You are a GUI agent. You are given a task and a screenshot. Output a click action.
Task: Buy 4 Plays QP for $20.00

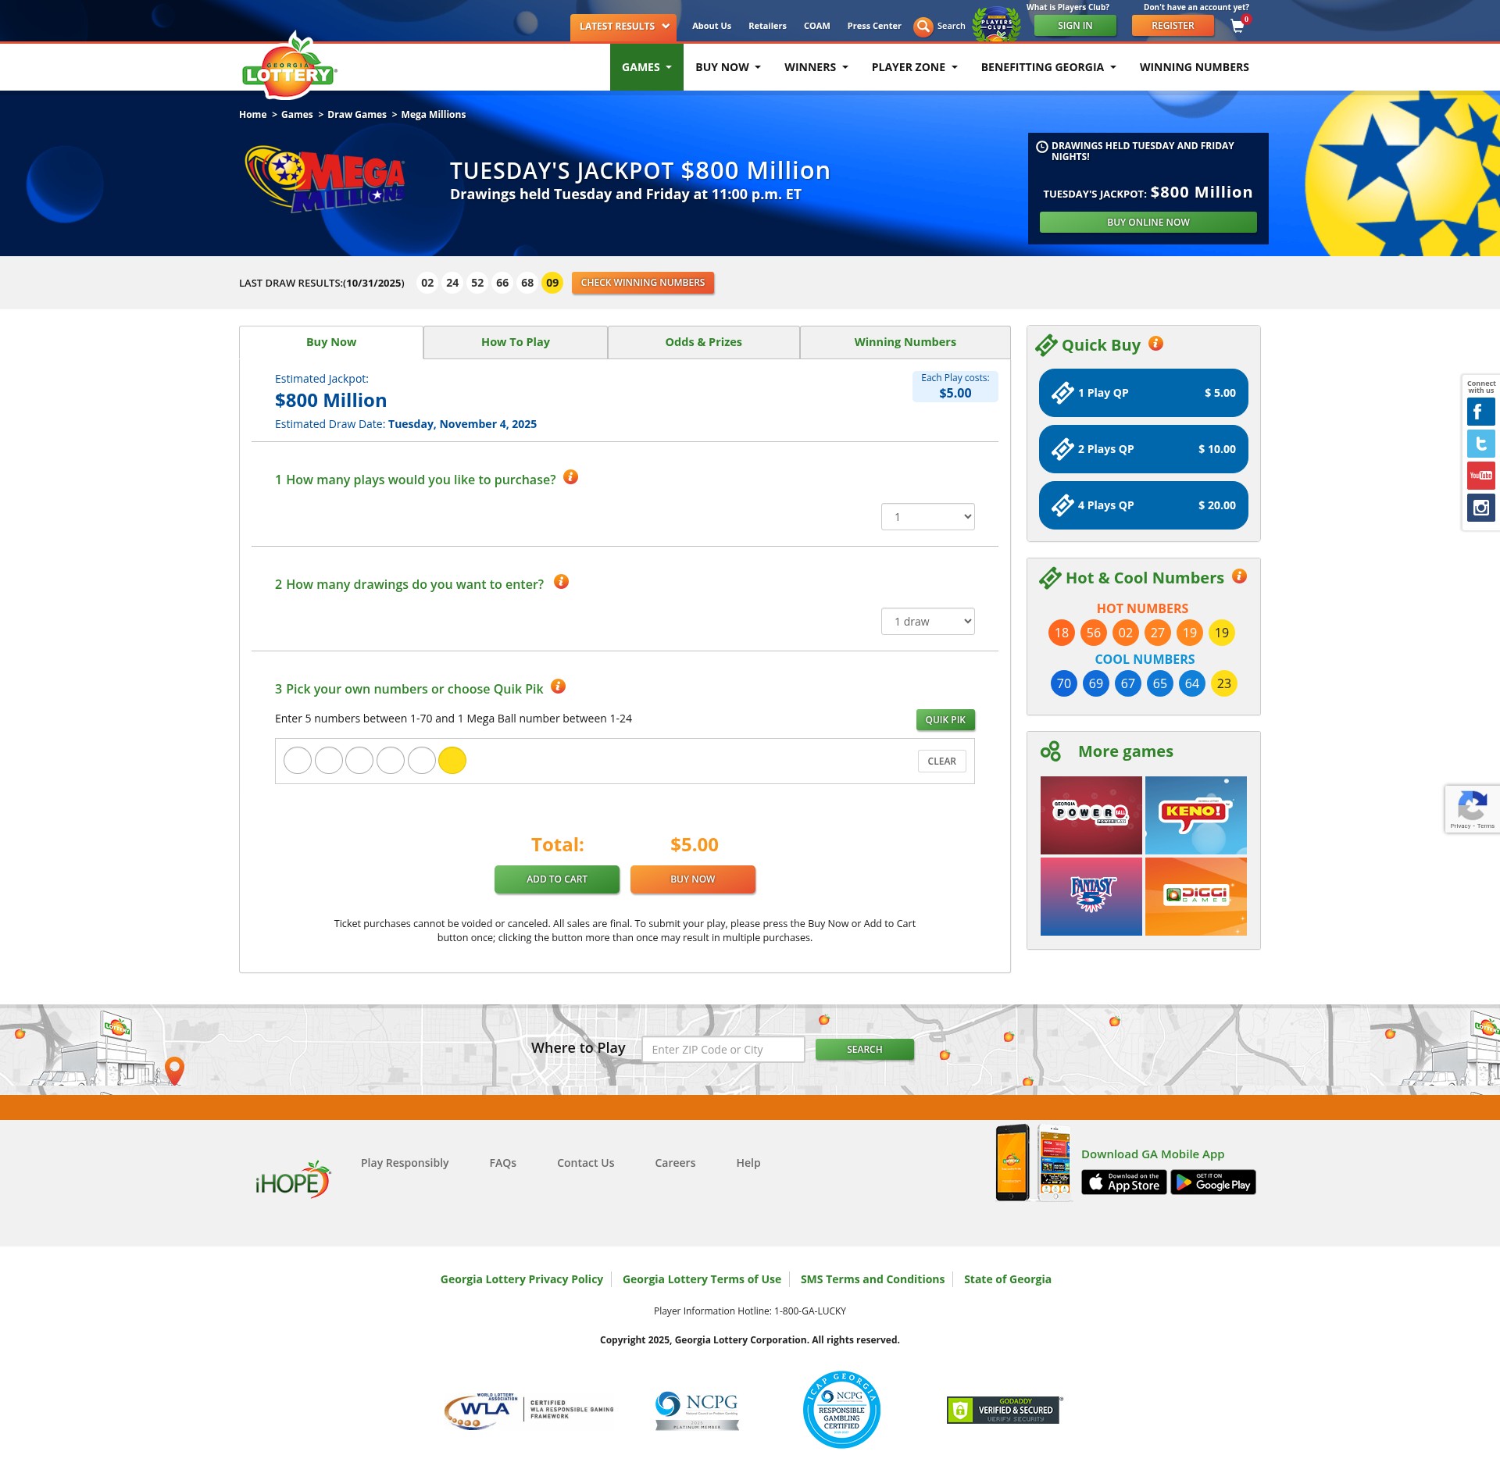(x=1143, y=505)
